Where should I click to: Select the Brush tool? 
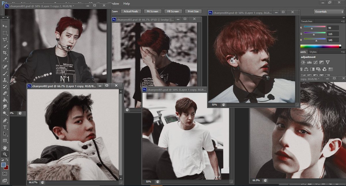(5, 73)
